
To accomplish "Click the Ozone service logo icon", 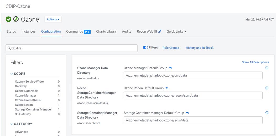I will pyautogui.click(x=16, y=19).
